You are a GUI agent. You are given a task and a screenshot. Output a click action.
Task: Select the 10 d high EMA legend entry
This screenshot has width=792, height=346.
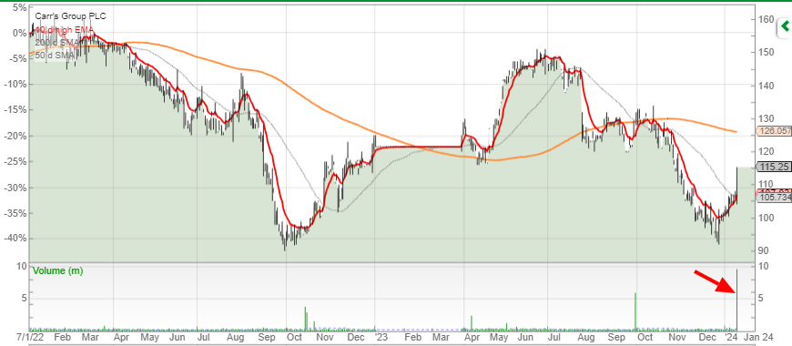(x=64, y=30)
